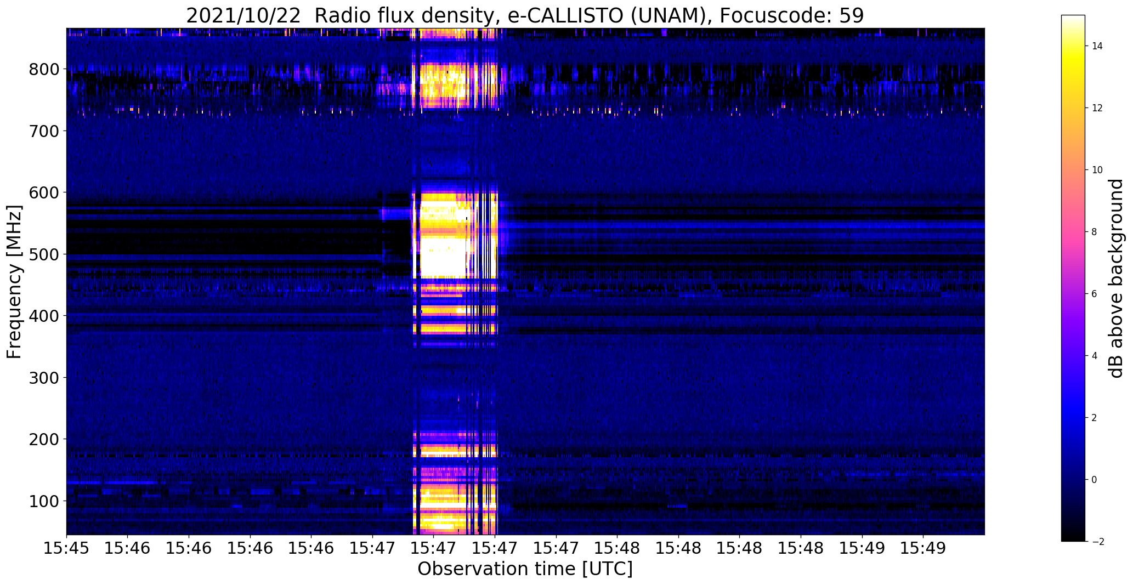Click the 10 value on the colorbar
Image resolution: width=1133 pixels, height=585 pixels.
click(1097, 170)
